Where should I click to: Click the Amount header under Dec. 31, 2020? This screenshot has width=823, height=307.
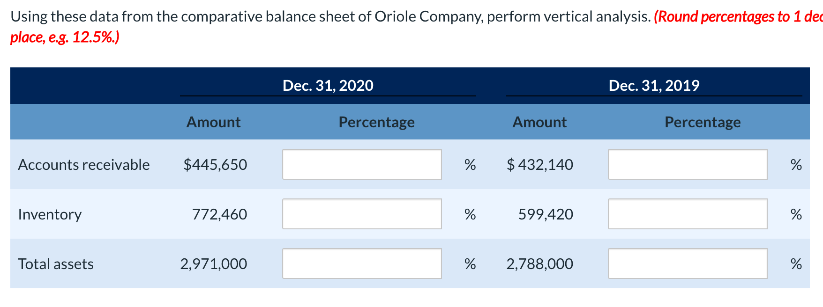pos(213,122)
